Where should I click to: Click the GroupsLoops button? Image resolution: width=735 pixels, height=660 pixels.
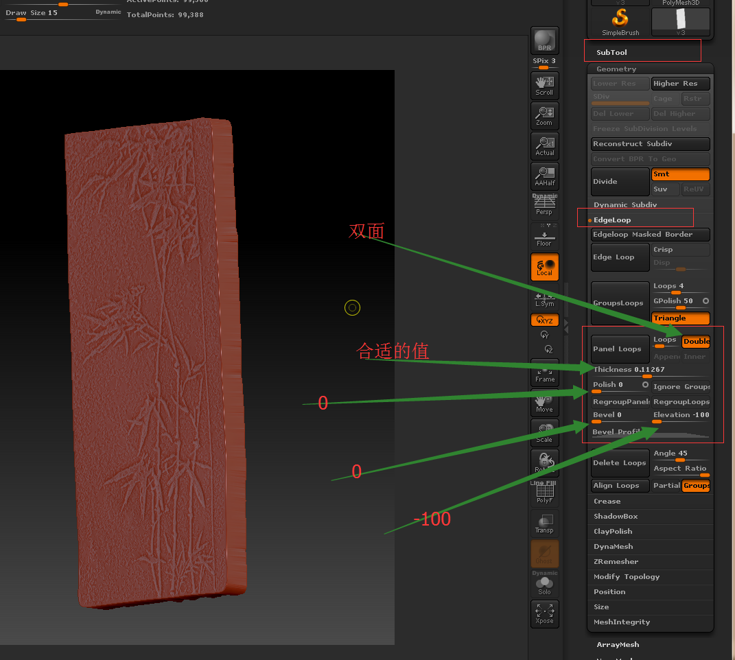pyautogui.click(x=620, y=303)
